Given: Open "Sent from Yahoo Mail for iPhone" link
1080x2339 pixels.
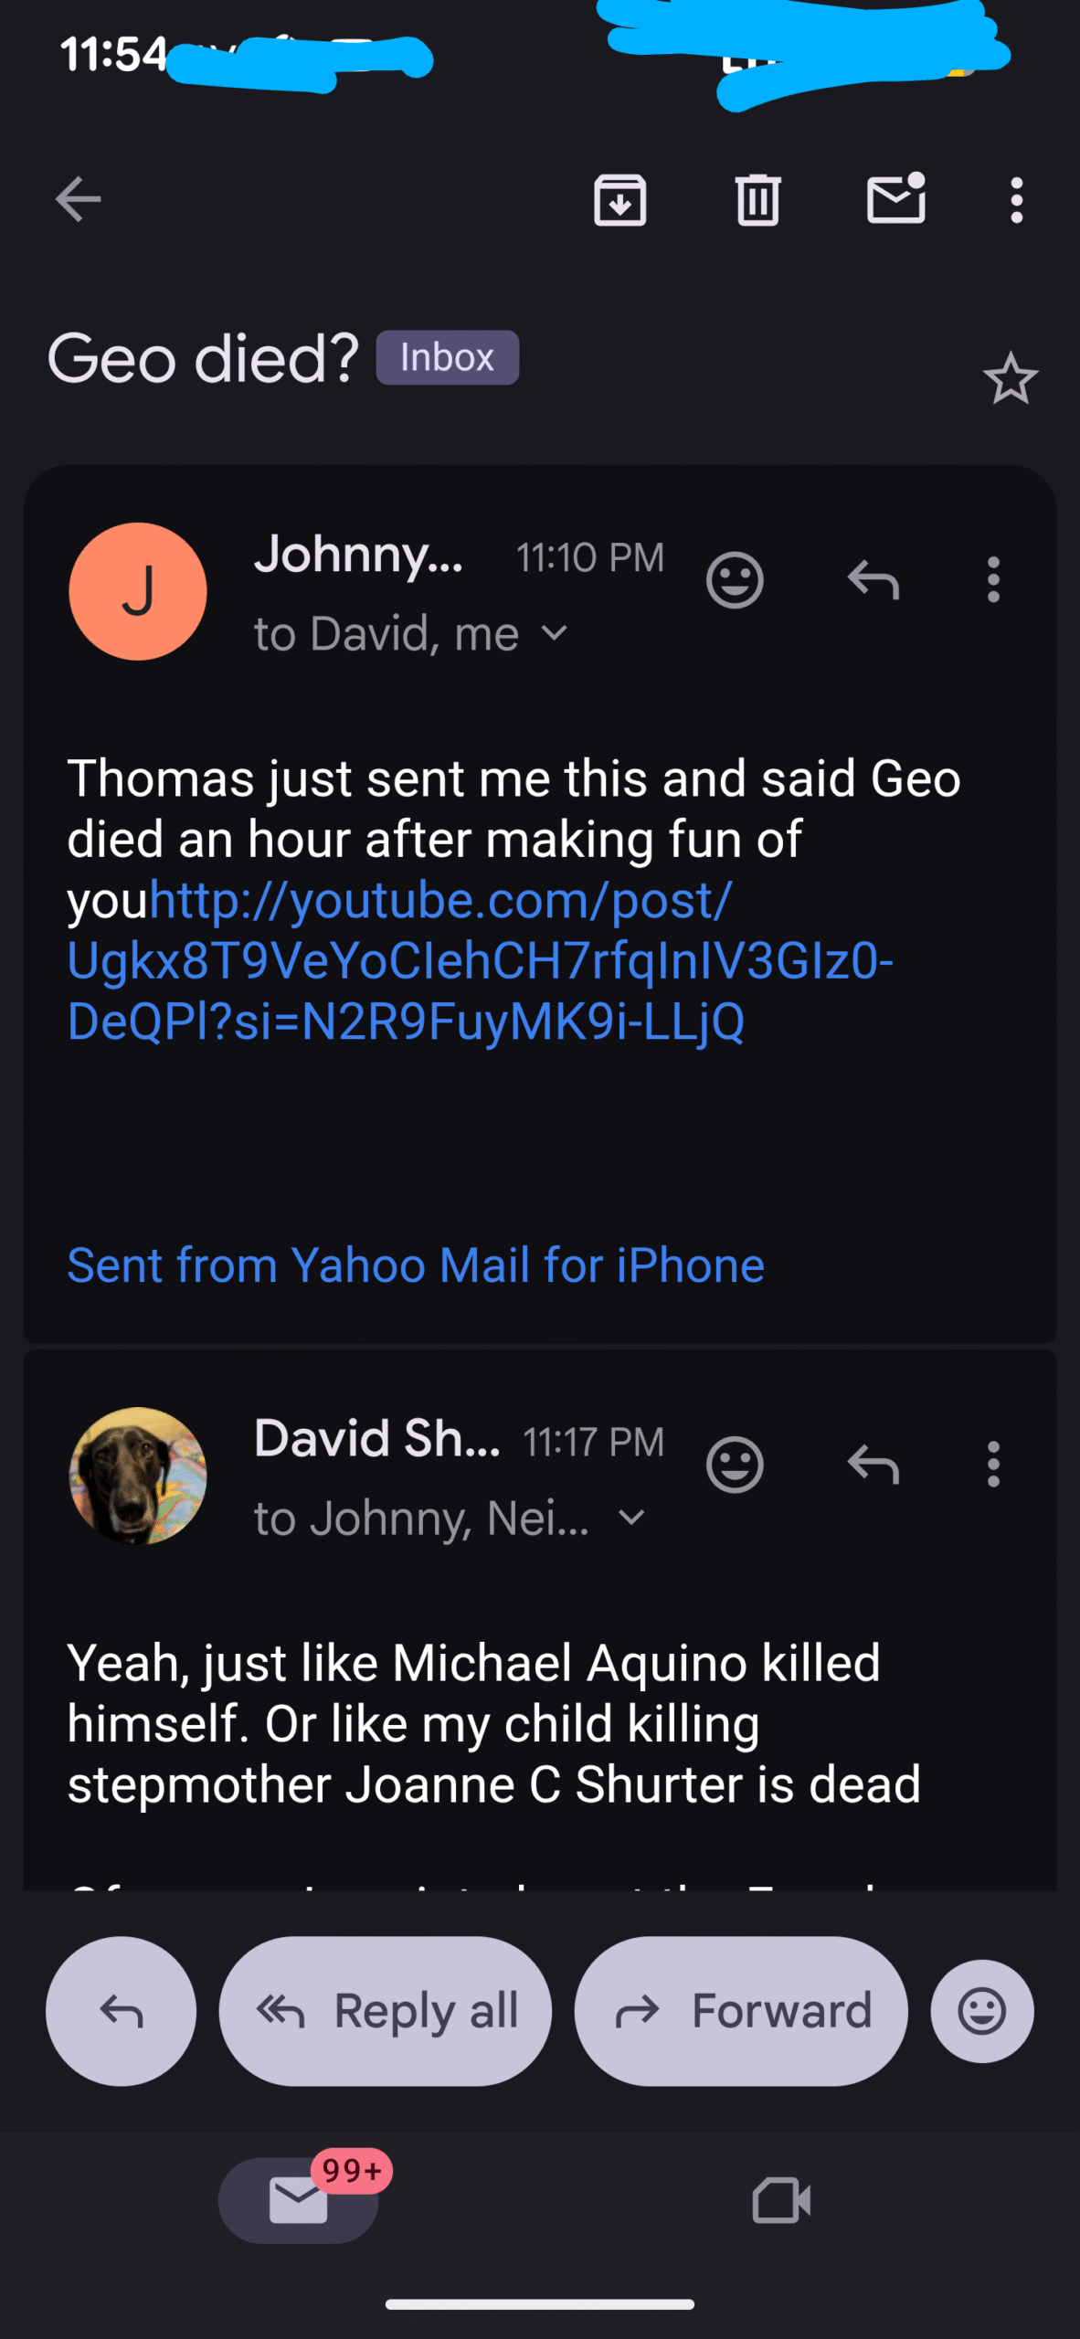Looking at the screenshot, I should (x=416, y=1265).
